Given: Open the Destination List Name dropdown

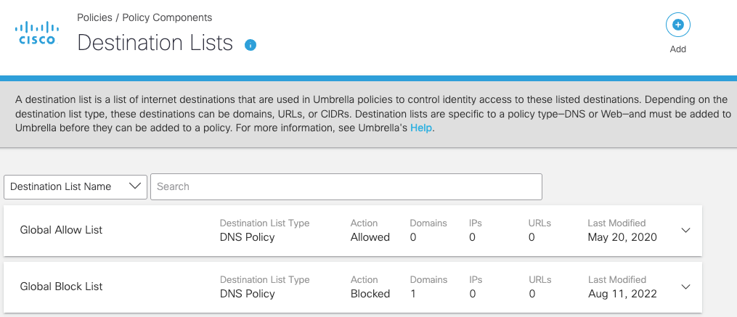Looking at the screenshot, I should coord(76,186).
